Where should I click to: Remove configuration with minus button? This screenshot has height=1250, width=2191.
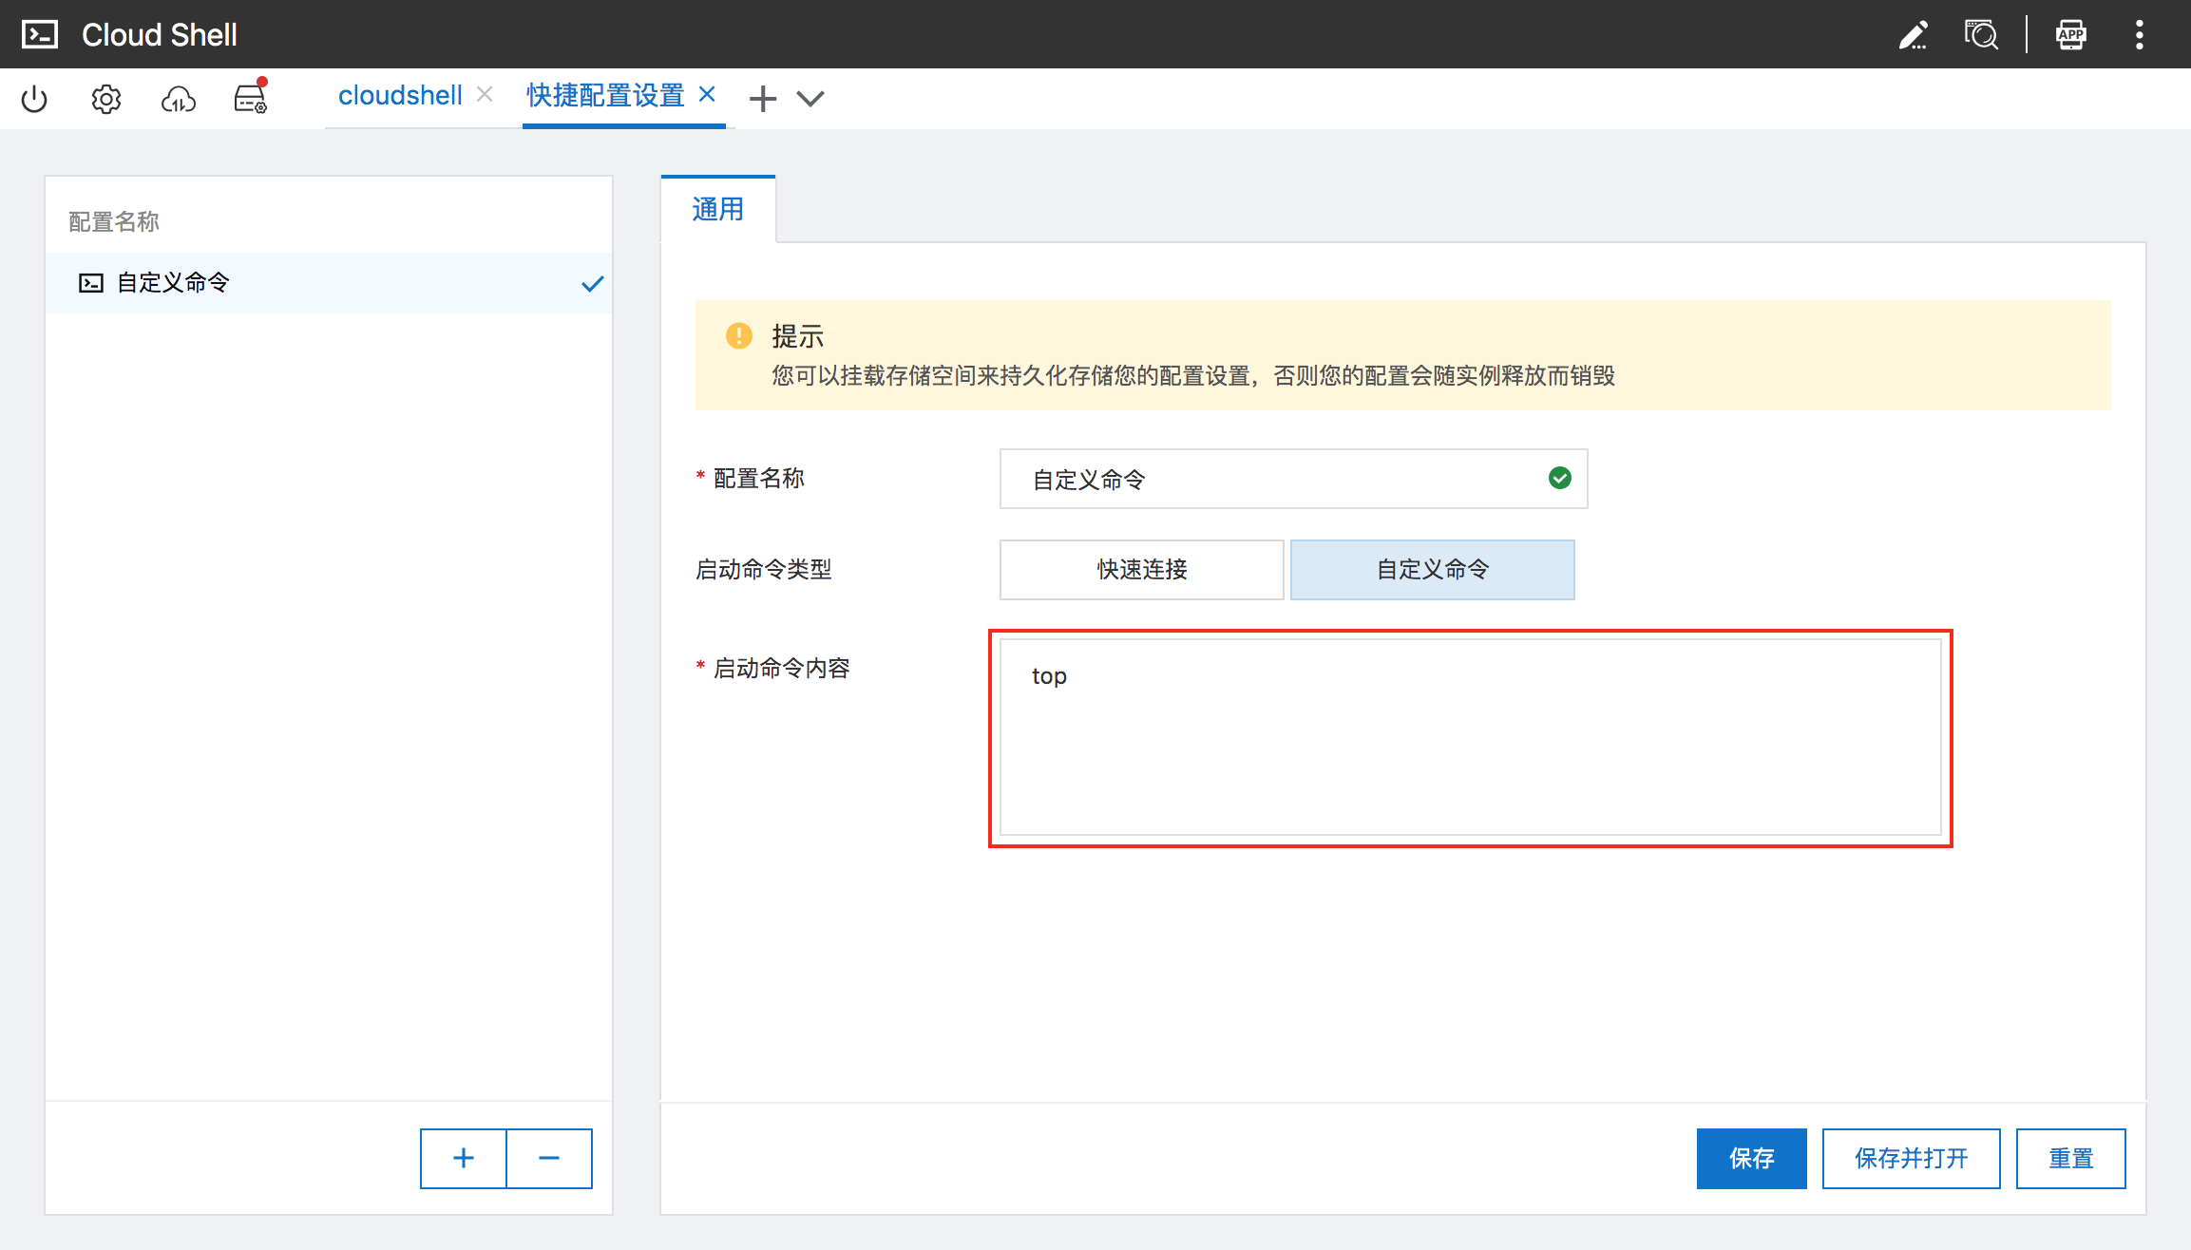point(549,1159)
